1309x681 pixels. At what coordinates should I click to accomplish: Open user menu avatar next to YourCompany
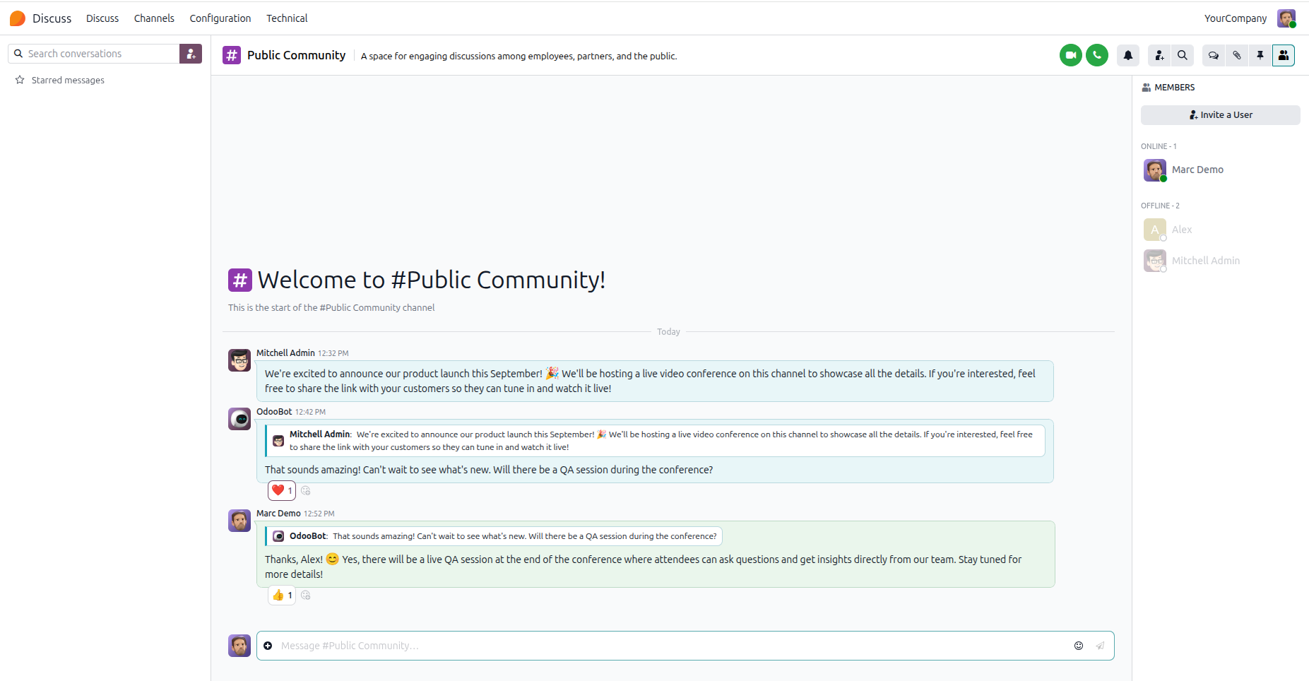pos(1286,18)
